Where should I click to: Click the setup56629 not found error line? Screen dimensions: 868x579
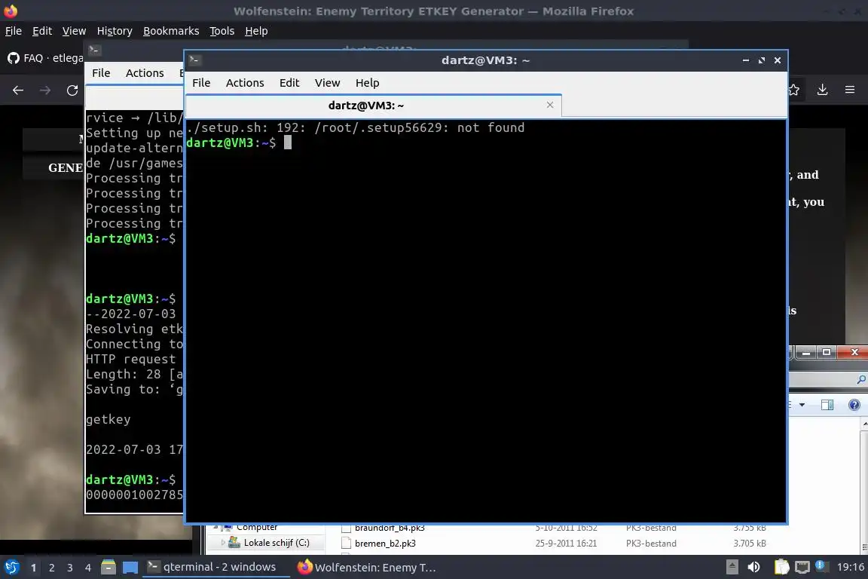356,127
